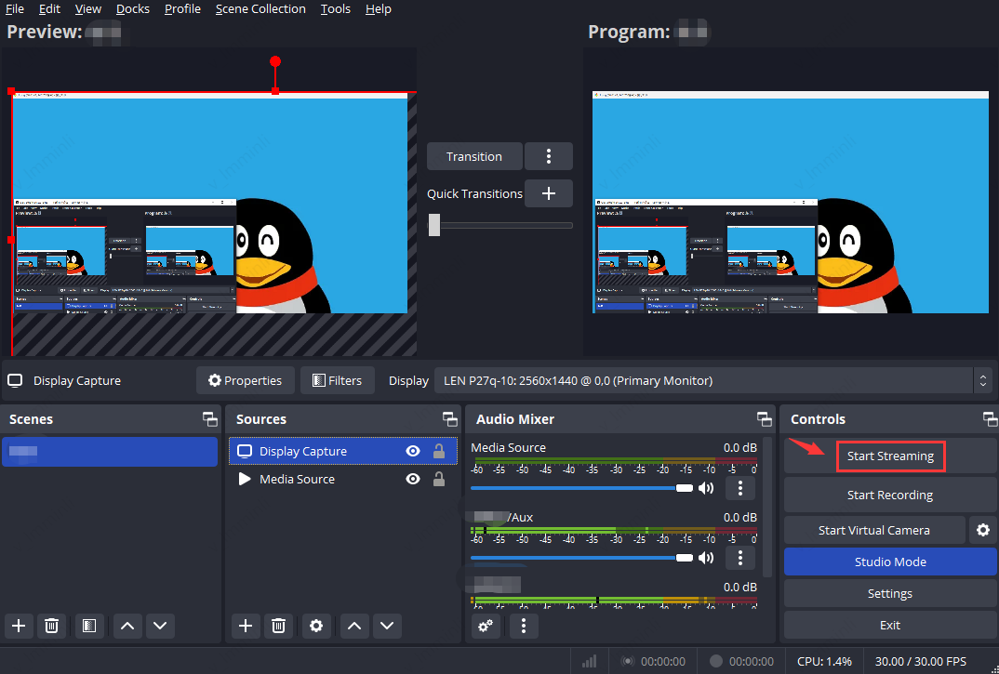The height and width of the screenshot is (674, 999).
Task: Click Start Virtual Camera
Action: [x=874, y=530]
